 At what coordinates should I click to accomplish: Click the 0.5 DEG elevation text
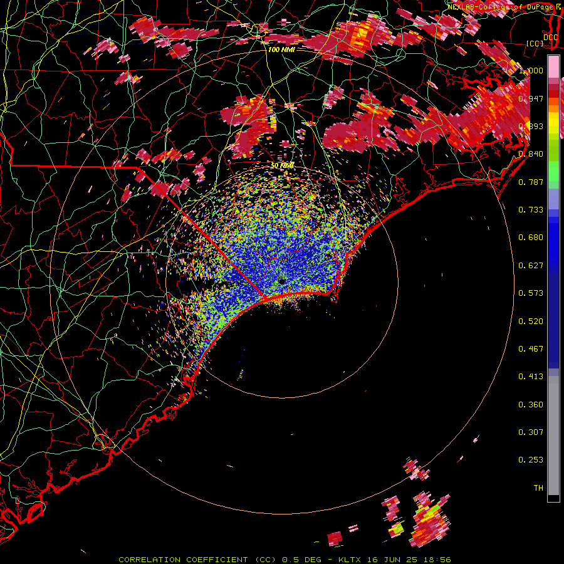(301, 560)
